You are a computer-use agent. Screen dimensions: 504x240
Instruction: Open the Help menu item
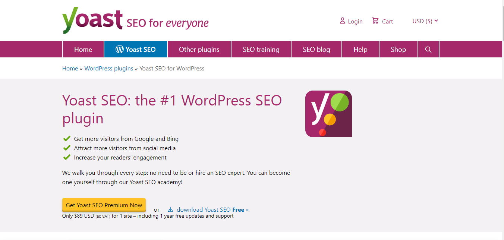(360, 50)
